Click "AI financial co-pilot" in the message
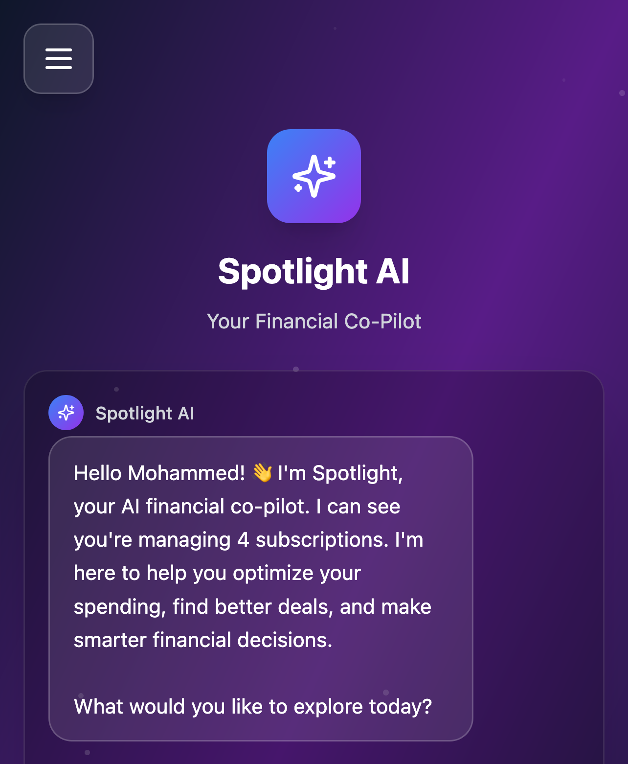This screenshot has height=764, width=628. pyautogui.click(x=215, y=507)
